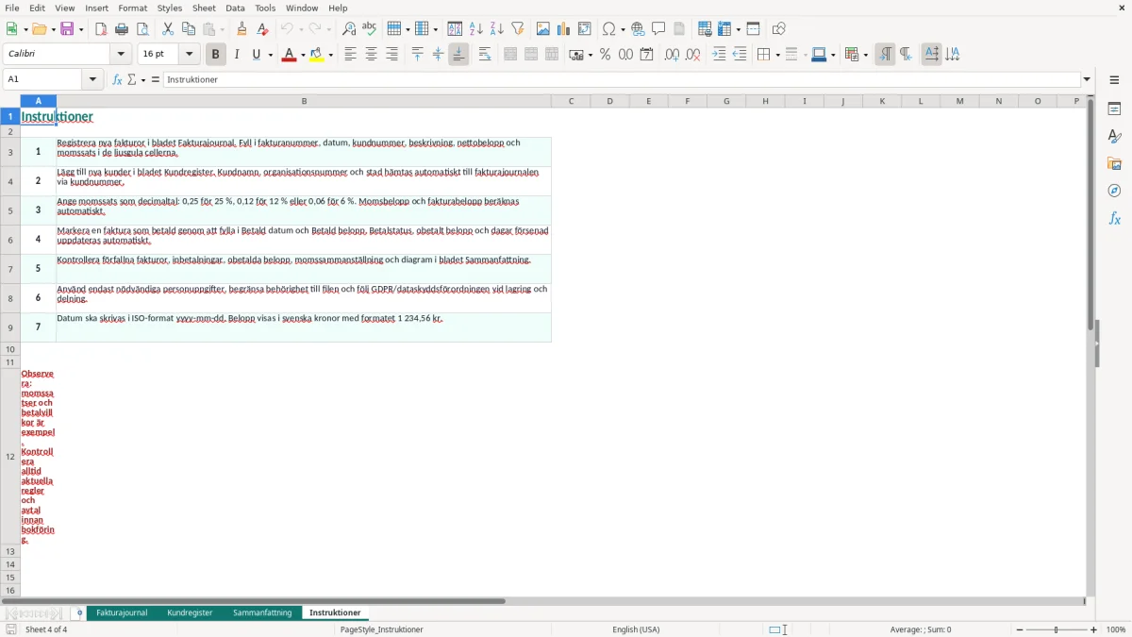Center text horizontally
1132x637 pixels.
click(372, 55)
